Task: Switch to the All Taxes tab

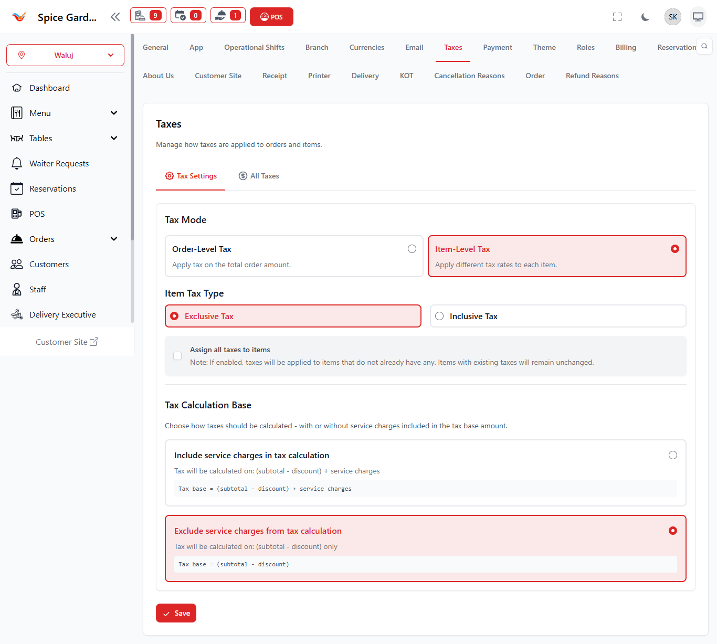Action: (259, 176)
